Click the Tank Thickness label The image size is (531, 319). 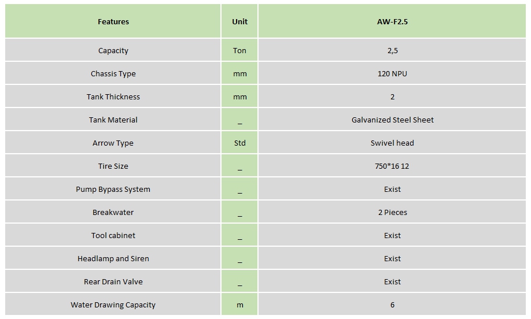coord(113,97)
